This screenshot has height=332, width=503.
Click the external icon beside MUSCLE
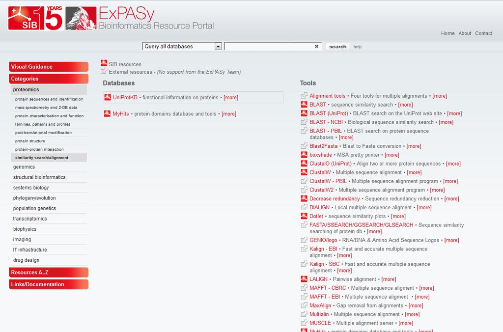coord(304,323)
